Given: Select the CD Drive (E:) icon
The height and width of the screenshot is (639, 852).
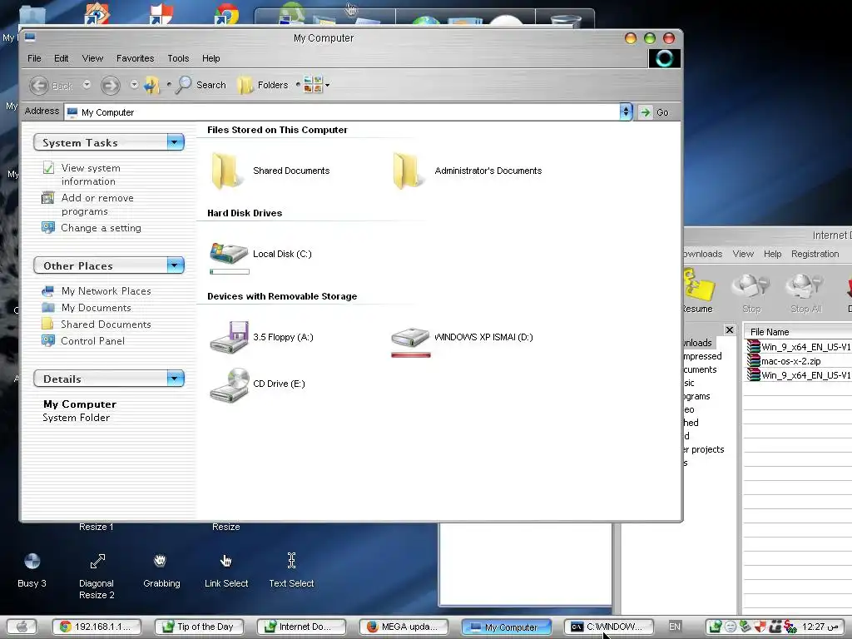Looking at the screenshot, I should [229, 385].
